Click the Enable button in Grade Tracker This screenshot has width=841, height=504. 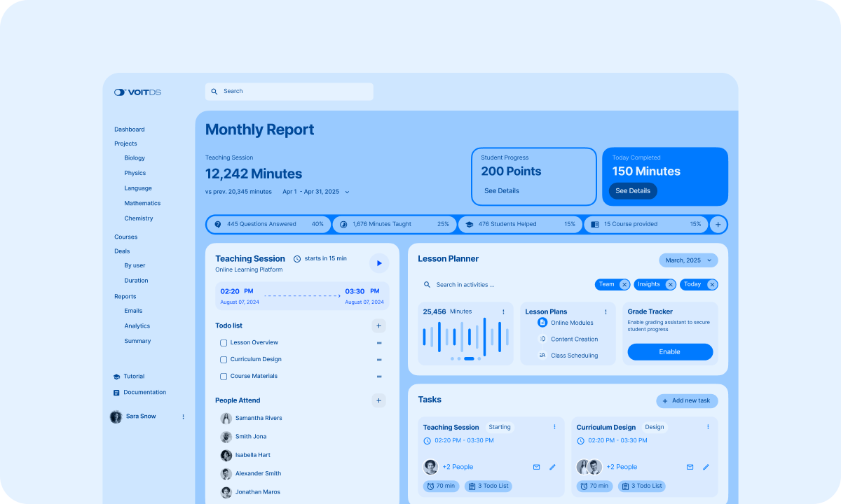[x=670, y=352]
